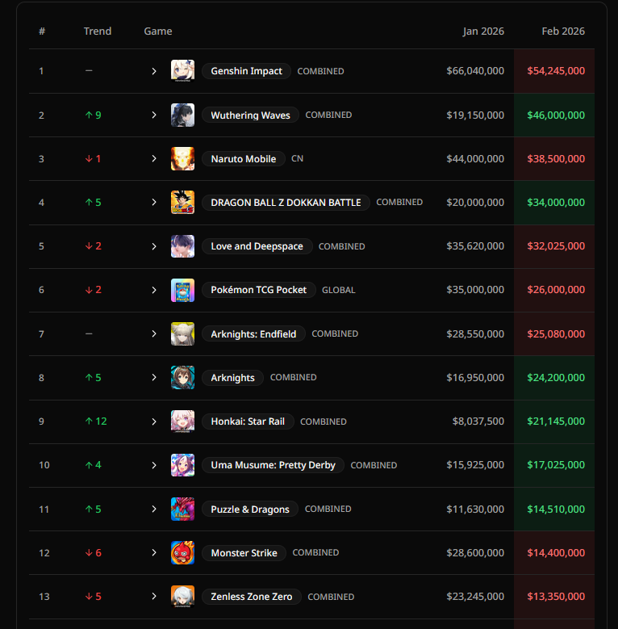Expand the Dokkan Battle row chevron
The height and width of the screenshot is (629, 618).
154,202
